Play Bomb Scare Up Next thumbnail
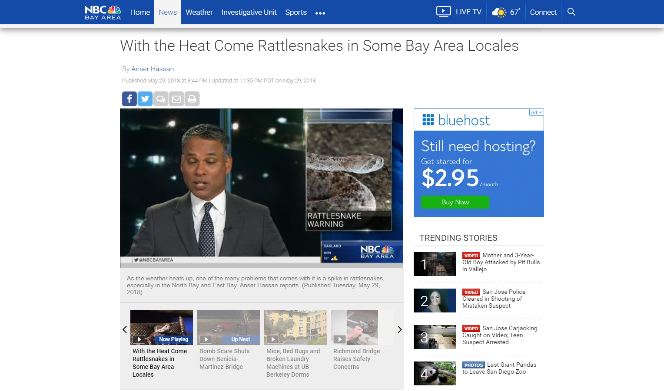The width and height of the screenshot is (664, 391). tap(229, 327)
